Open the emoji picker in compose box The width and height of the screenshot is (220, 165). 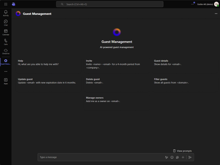(x=172, y=157)
